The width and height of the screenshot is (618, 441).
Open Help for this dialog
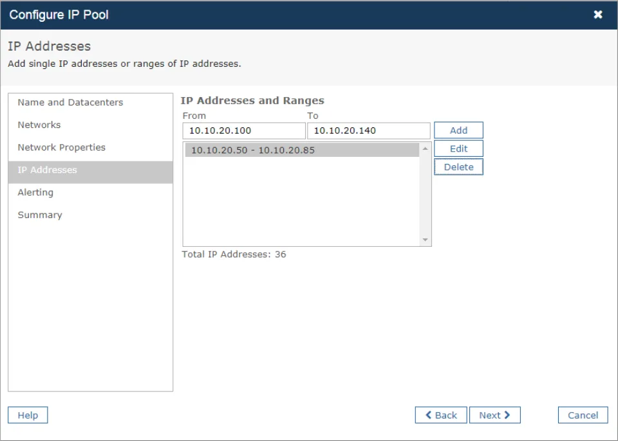(28, 415)
